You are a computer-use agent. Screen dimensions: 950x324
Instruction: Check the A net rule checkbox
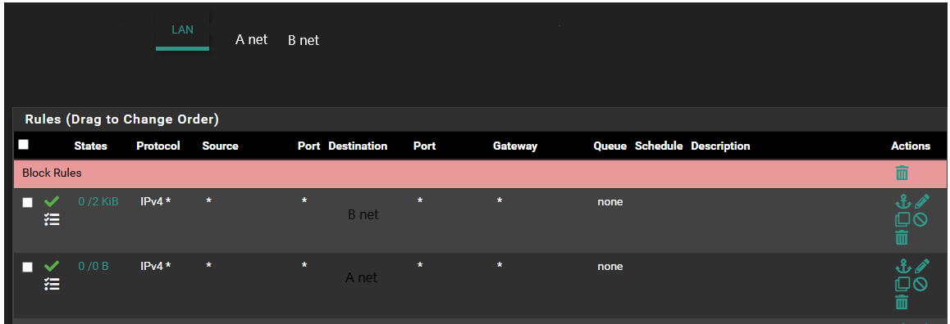[27, 268]
